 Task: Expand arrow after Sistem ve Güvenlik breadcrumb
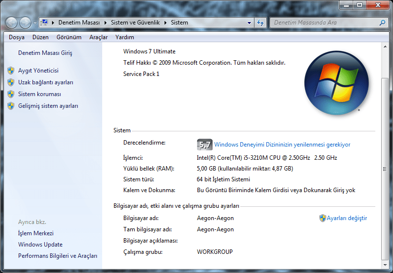point(166,23)
